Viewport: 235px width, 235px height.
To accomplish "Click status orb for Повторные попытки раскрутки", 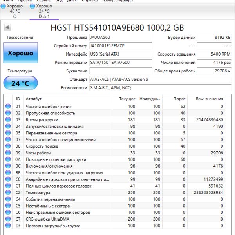I will point(8,159).
